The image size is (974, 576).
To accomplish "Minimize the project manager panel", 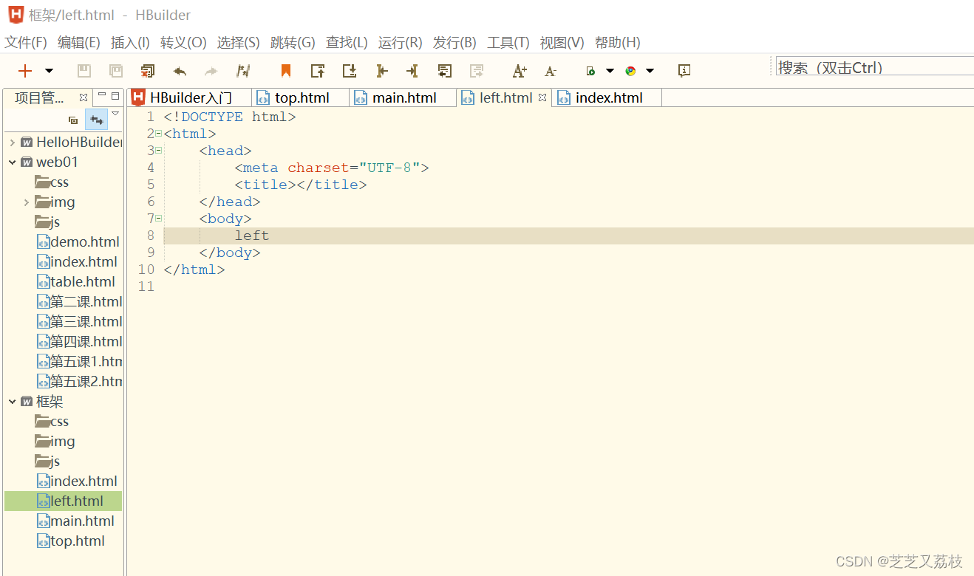I will [102, 95].
